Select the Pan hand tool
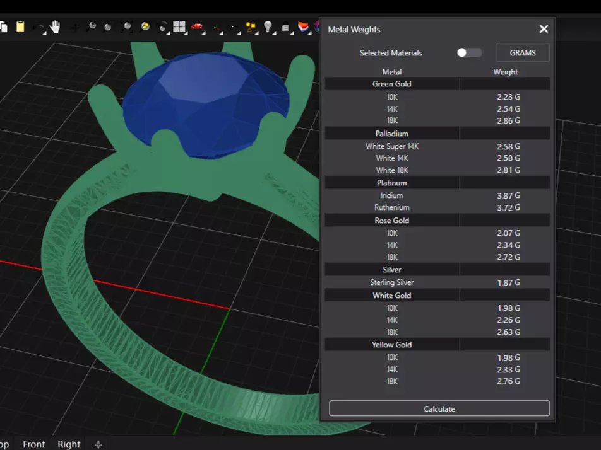The width and height of the screenshot is (601, 450). pyautogui.click(x=56, y=26)
